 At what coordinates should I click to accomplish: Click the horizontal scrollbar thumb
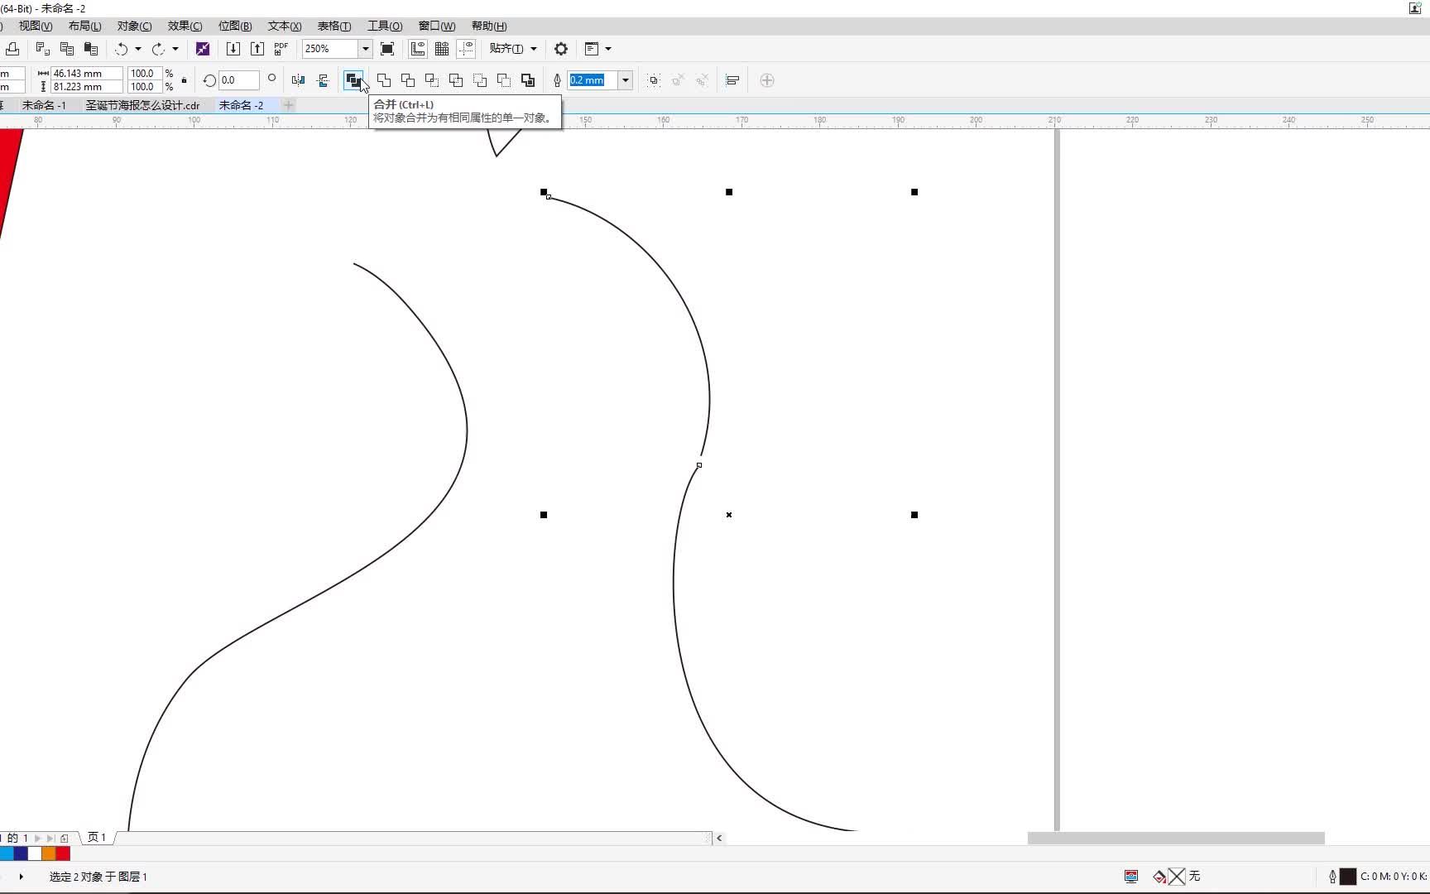click(1176, 838)
